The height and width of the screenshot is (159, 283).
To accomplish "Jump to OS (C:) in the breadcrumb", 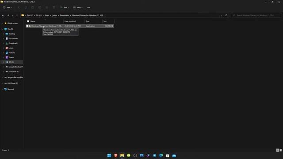I will tap(38, 15).
